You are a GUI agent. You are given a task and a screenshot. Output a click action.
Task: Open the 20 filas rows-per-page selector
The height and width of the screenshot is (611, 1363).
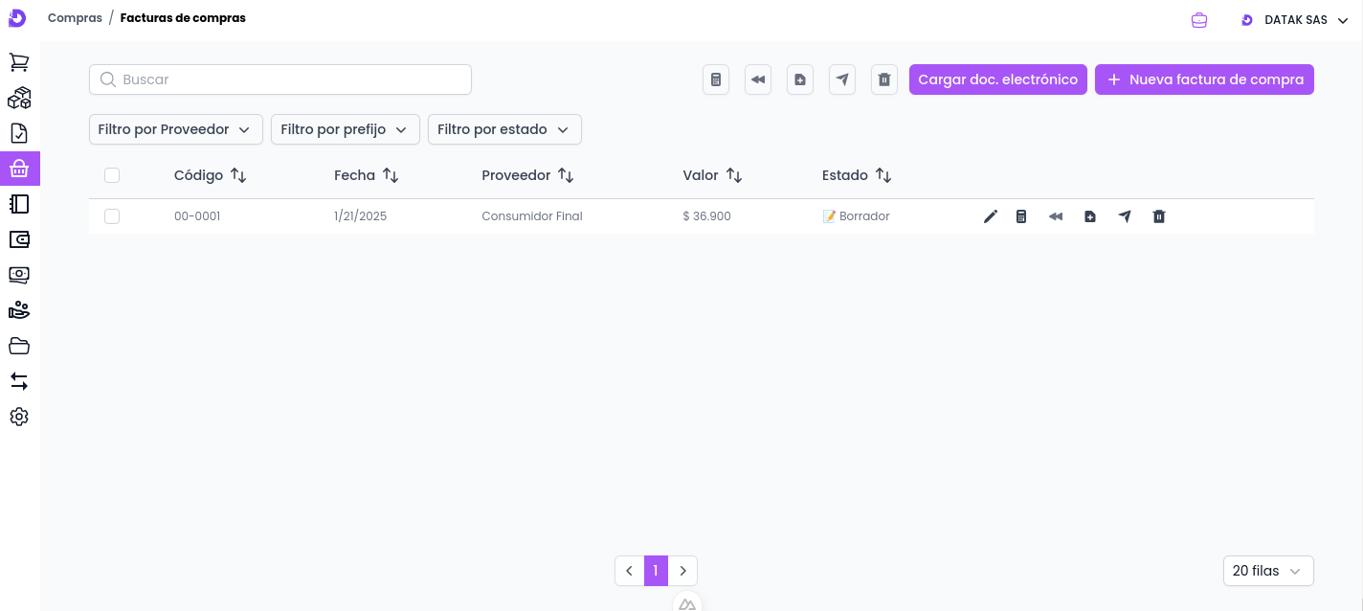coord(1267,571)
